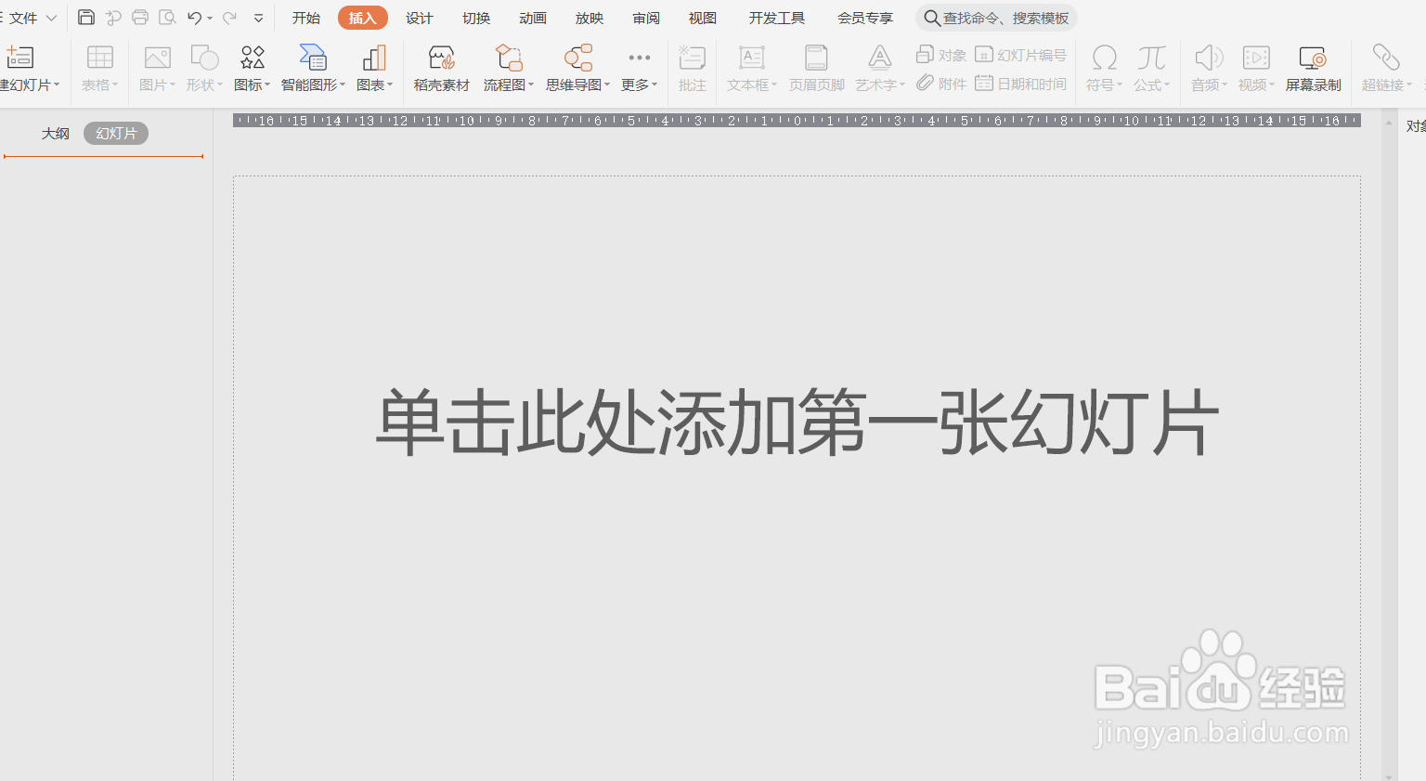Screen dimensions: 1426x781
Task: Open the 开发工具 developer tab
Action: [777, 18]
